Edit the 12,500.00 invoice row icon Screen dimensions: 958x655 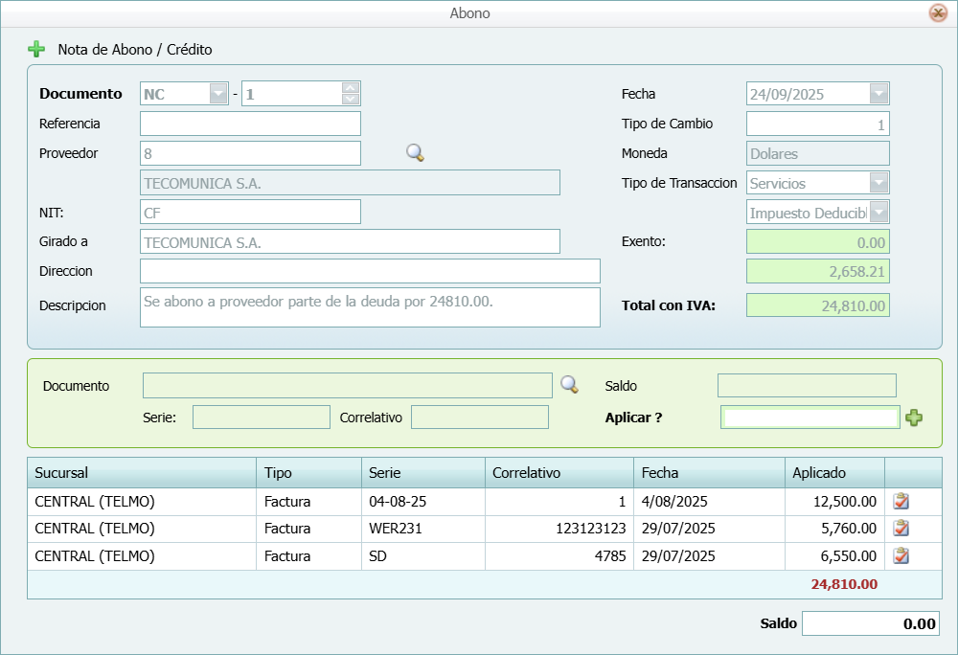tap(901, 501)
